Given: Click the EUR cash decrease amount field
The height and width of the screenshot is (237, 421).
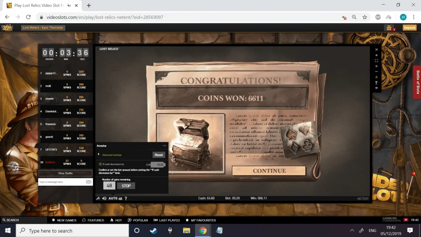Looking at the screenshot, I should 158,165.
